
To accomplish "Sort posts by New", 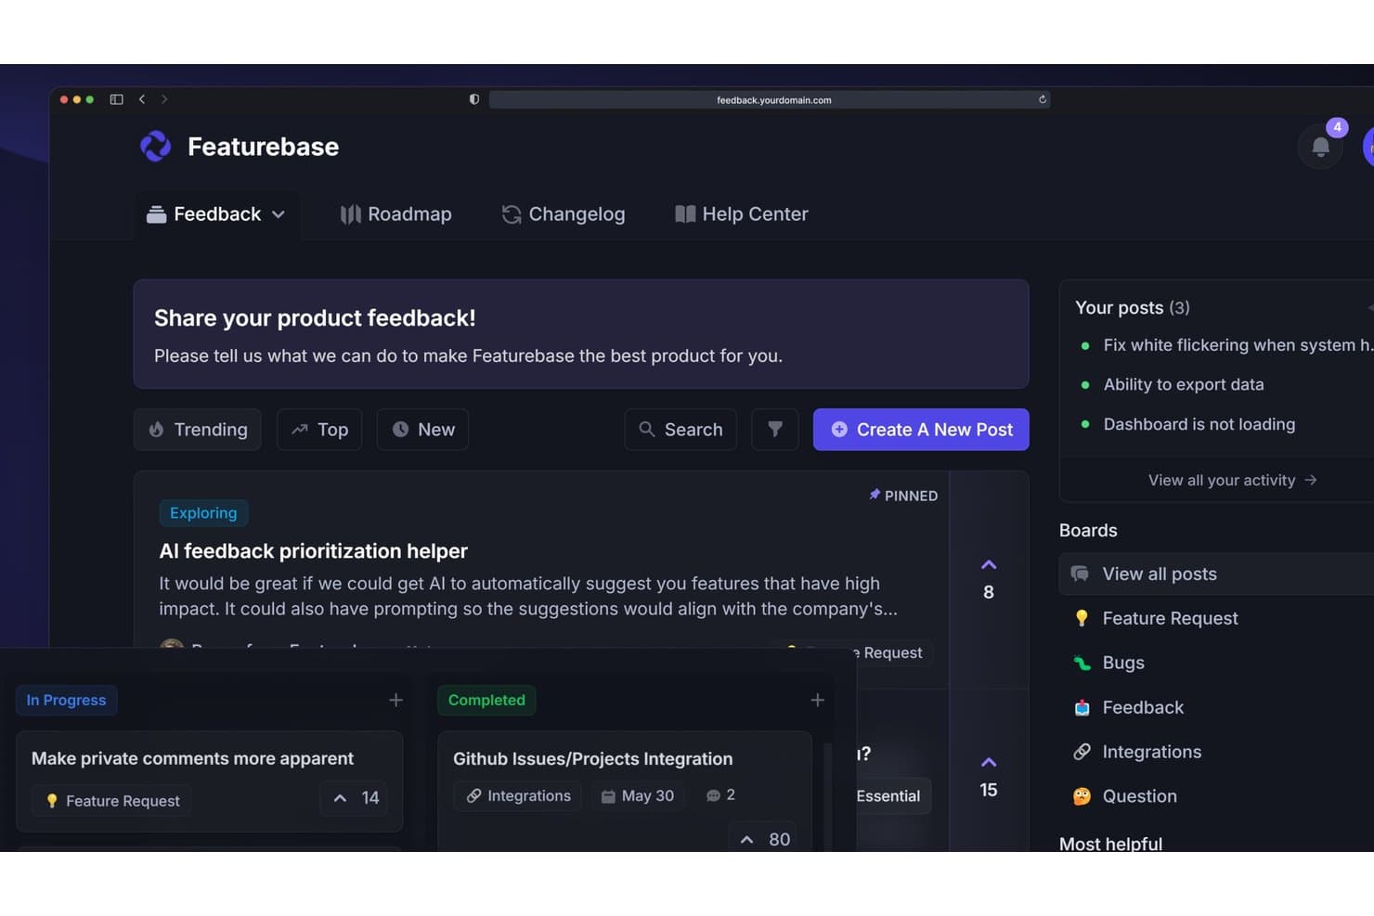I will click(422, 430).
